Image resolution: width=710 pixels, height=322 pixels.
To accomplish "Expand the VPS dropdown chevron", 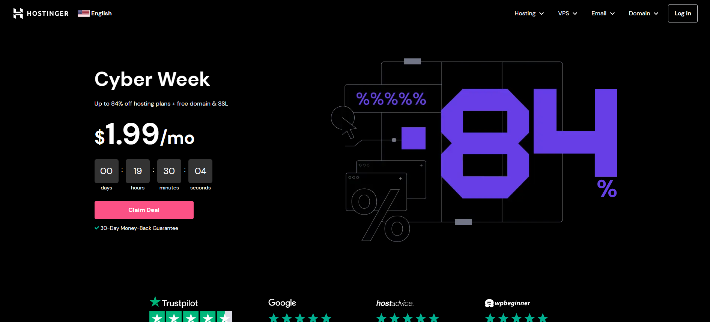I will [575, 13].
